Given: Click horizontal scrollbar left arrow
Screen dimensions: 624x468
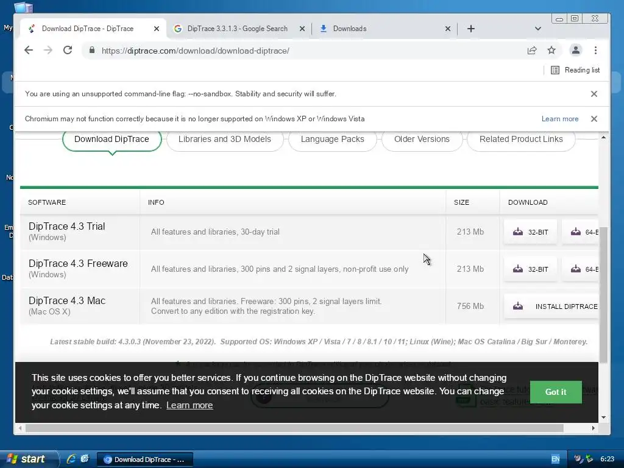Looking at the screenshot, I should tap(20, 428).
